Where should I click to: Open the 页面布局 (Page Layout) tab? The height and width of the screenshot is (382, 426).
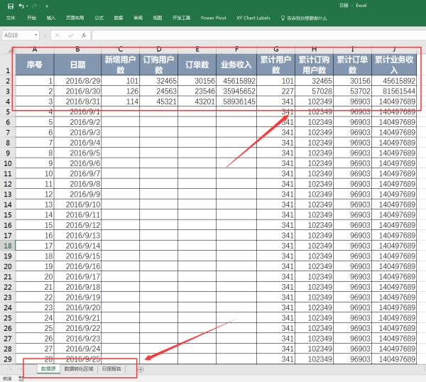pos(75,18)
